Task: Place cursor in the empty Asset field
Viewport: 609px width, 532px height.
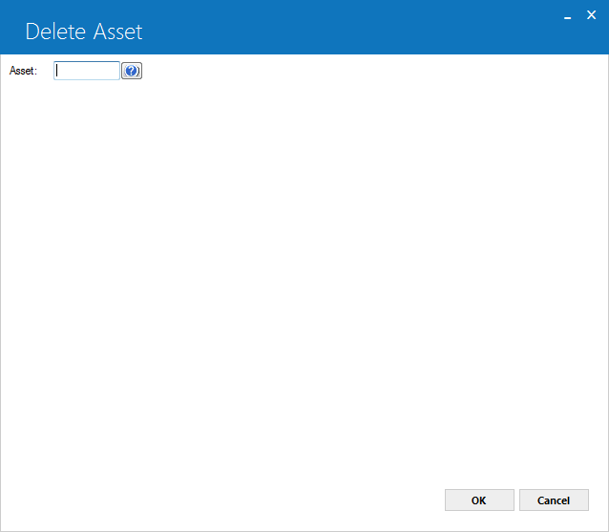Action: click(x=87, y=71)
